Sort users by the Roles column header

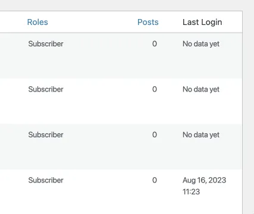point(37,22)
